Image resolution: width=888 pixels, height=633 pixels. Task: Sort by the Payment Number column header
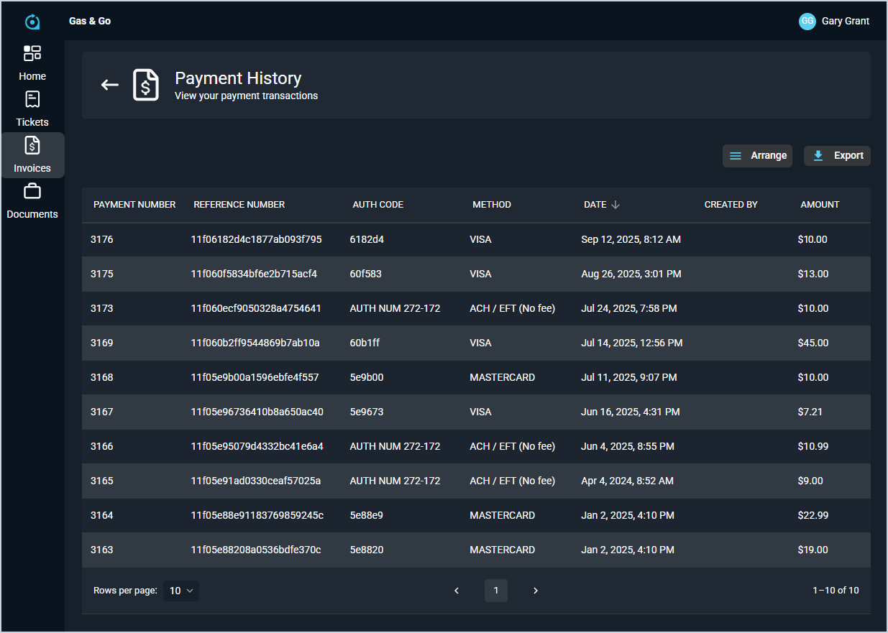coord(134,205)
